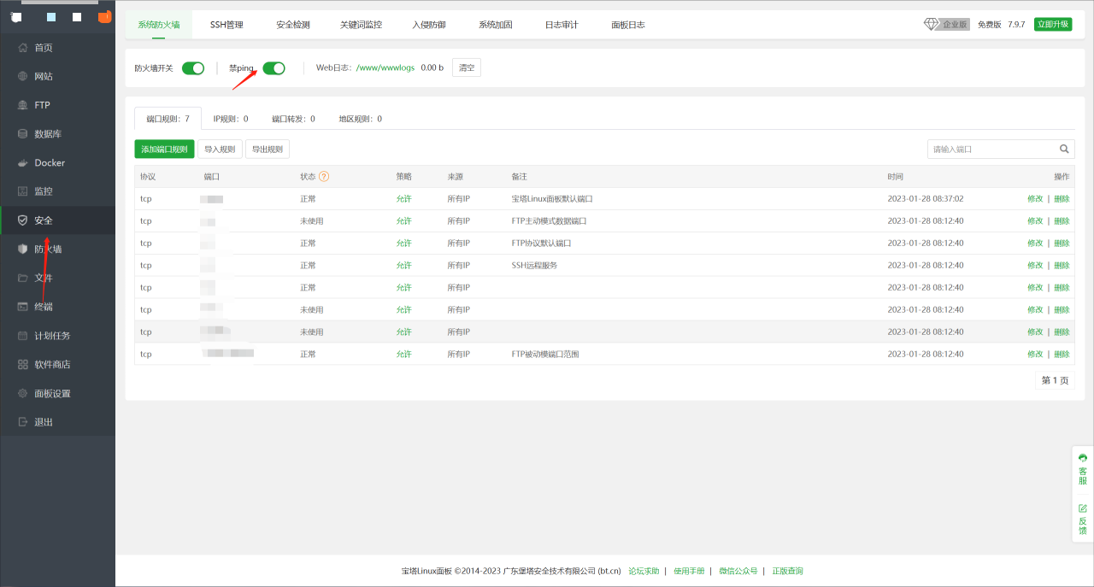Click the question mark help icon beside 状态
This screenshot has height=587, width=1094.
click(324, 177)
